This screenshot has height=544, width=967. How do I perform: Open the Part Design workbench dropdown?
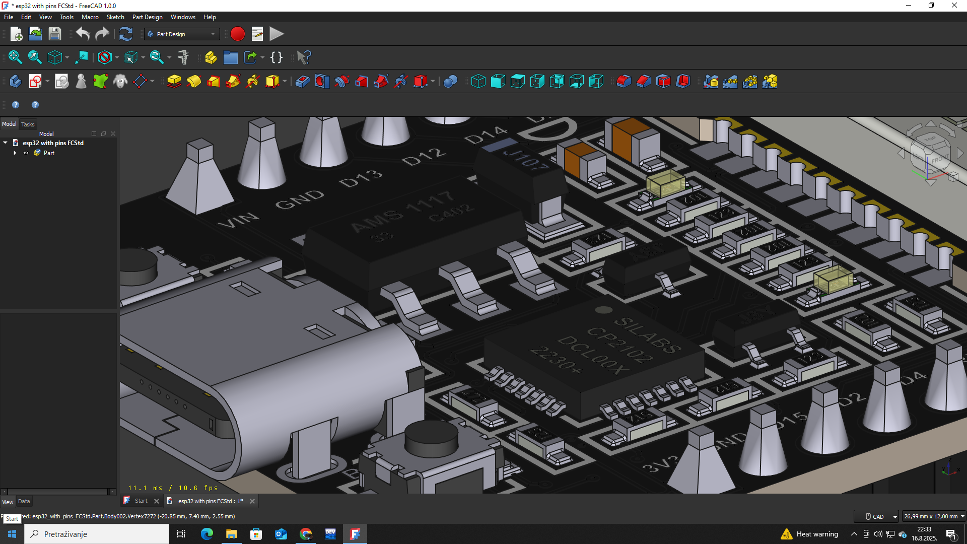181,34
